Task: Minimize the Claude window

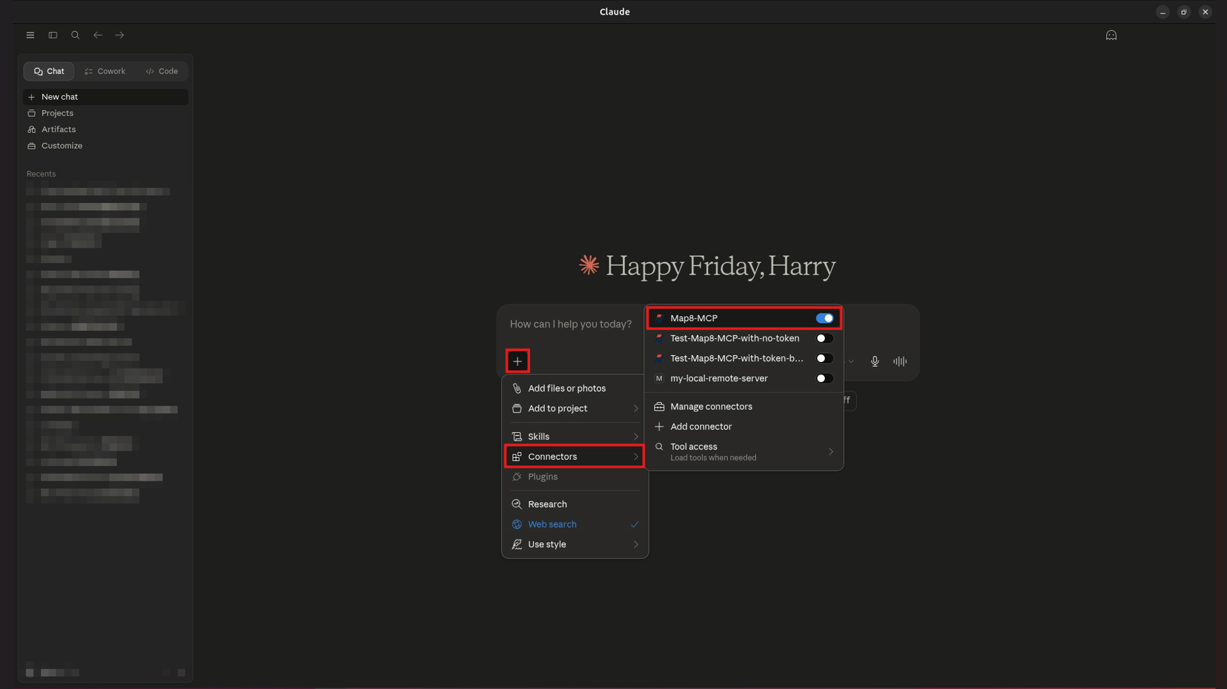Action: pyautogui.click(x=1162, y=12)
